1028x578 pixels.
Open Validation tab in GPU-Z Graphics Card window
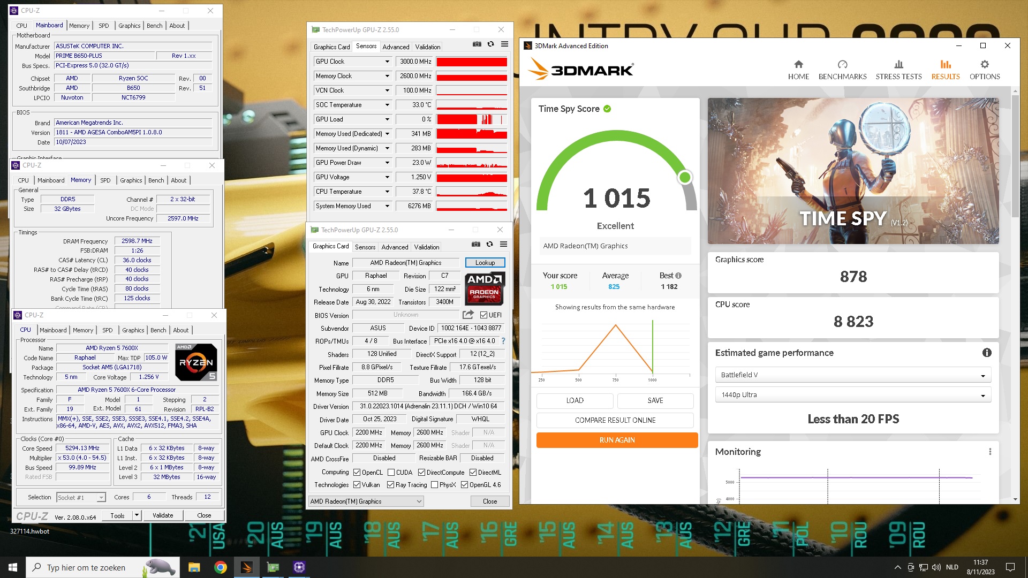click(427, 247)
